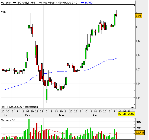
Task: Click the Avr month label
Action: pyautogui.click(x=95, y=115)
